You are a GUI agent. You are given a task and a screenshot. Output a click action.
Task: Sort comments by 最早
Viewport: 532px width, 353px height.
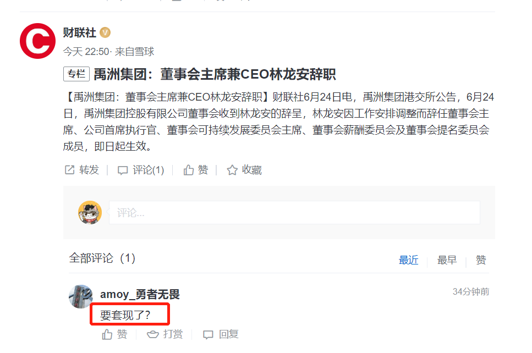tap(447, 260)
